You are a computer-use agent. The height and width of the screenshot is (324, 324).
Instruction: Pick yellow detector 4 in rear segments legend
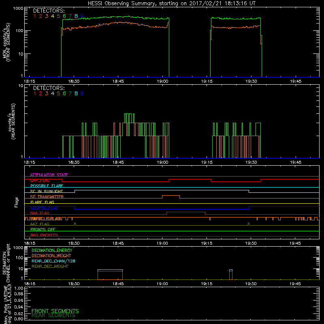coord(53,94)
